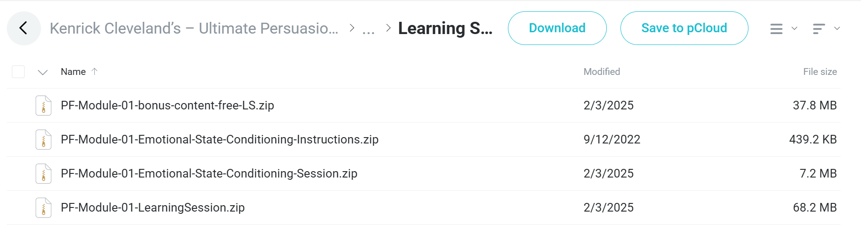Sort files by File size column

820,72
